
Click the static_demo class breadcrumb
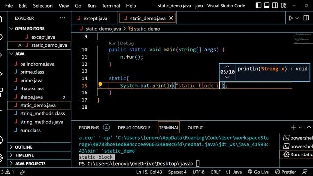point(147,29)
